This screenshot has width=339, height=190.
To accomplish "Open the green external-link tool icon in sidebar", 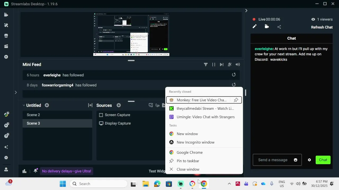I will pyautogui.click(x=7, y=114).
